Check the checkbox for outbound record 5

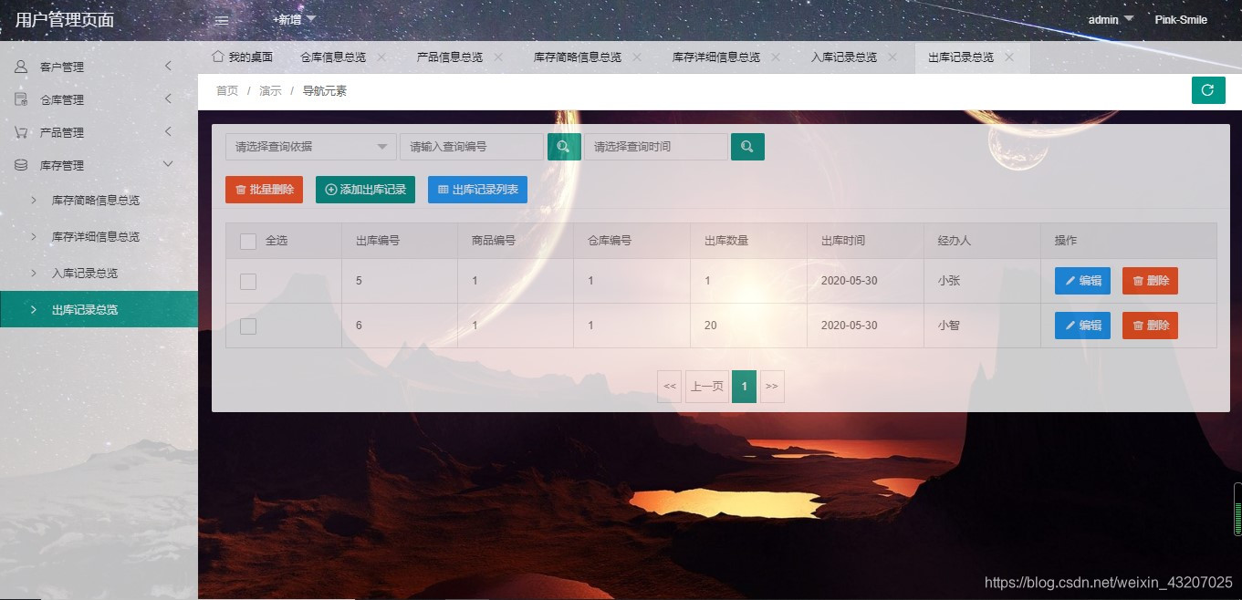coord(247,281)
